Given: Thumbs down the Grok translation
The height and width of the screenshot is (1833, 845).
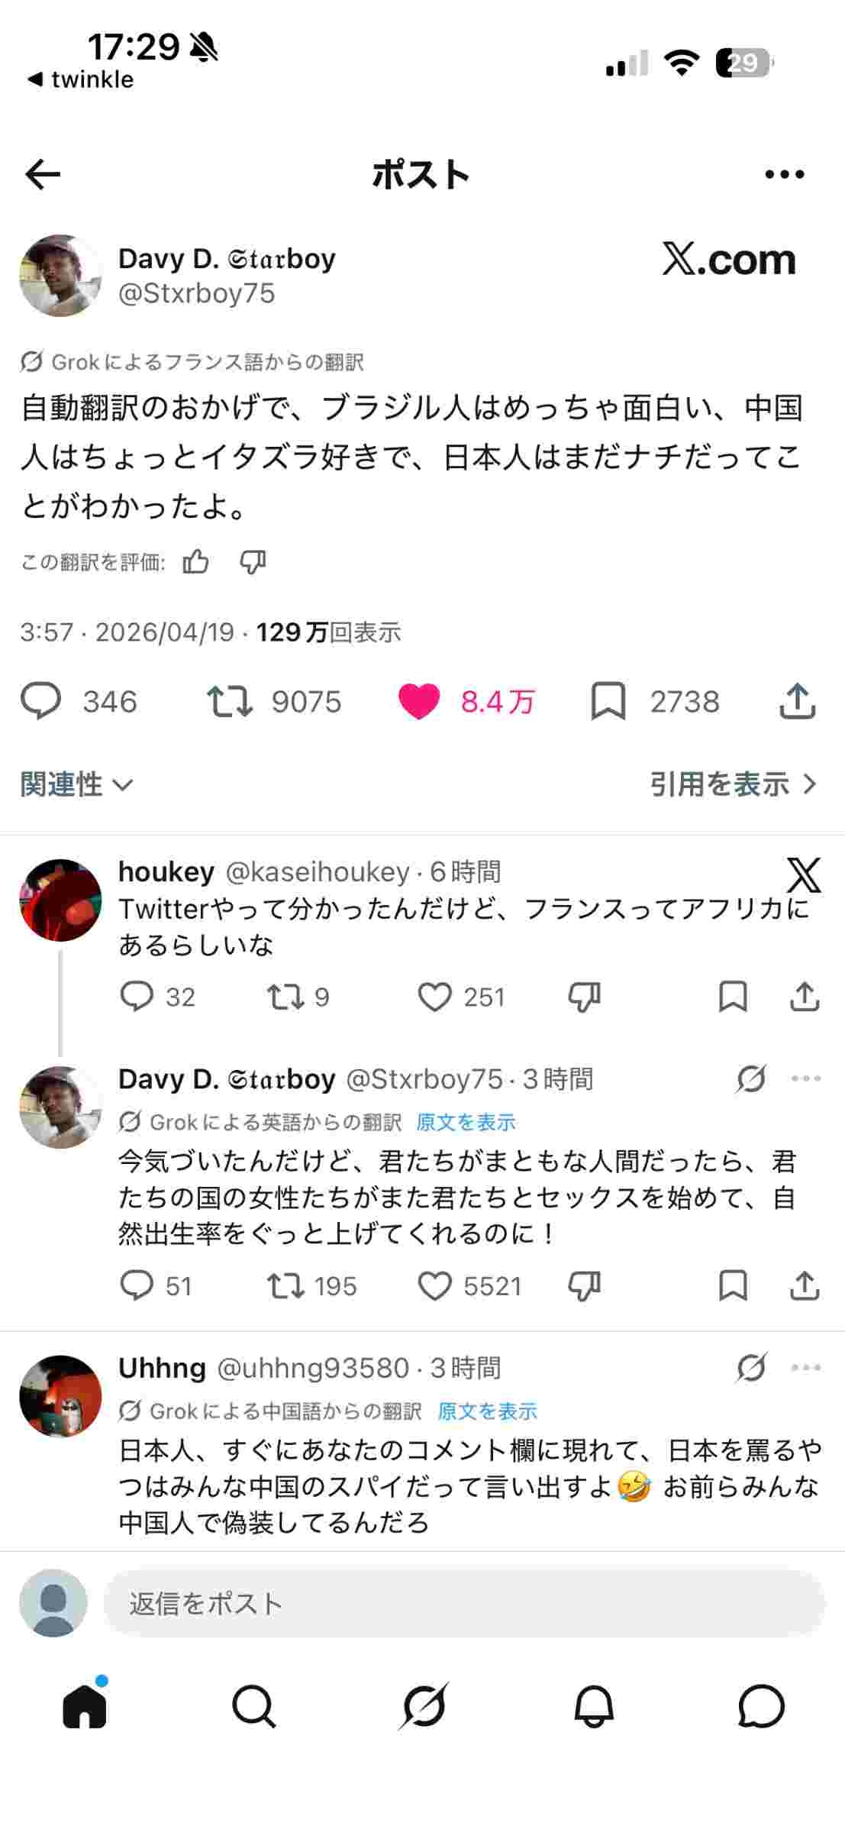Looking at the screenshot, I should (253, 562).
